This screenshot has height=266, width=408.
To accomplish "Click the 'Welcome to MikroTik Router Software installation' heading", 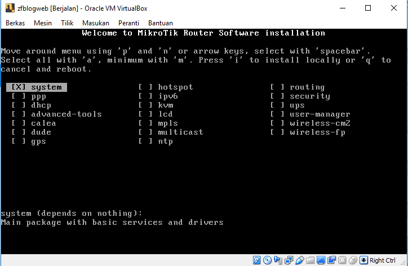I will click(203, 33).
